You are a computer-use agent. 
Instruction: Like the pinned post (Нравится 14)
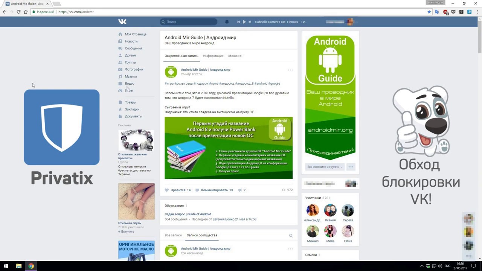click(178, 190)
